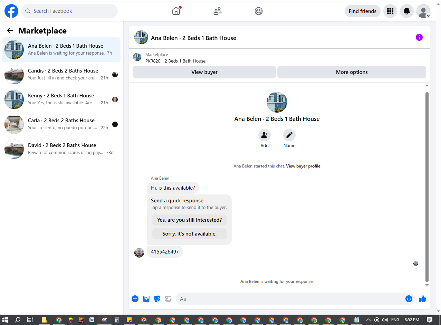Open David 2 Beds 2 Baths conversation
This screenshot has height=325, width=441.
pyautogui.click(x=61, y=149)
